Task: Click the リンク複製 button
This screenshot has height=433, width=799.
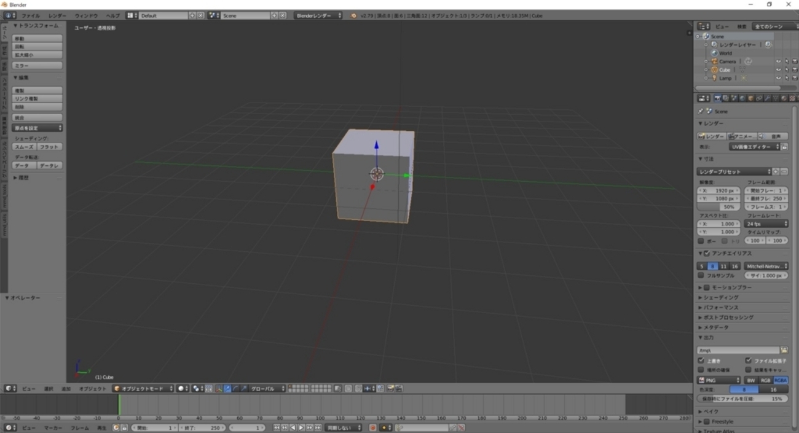Action: click(37, 98)
